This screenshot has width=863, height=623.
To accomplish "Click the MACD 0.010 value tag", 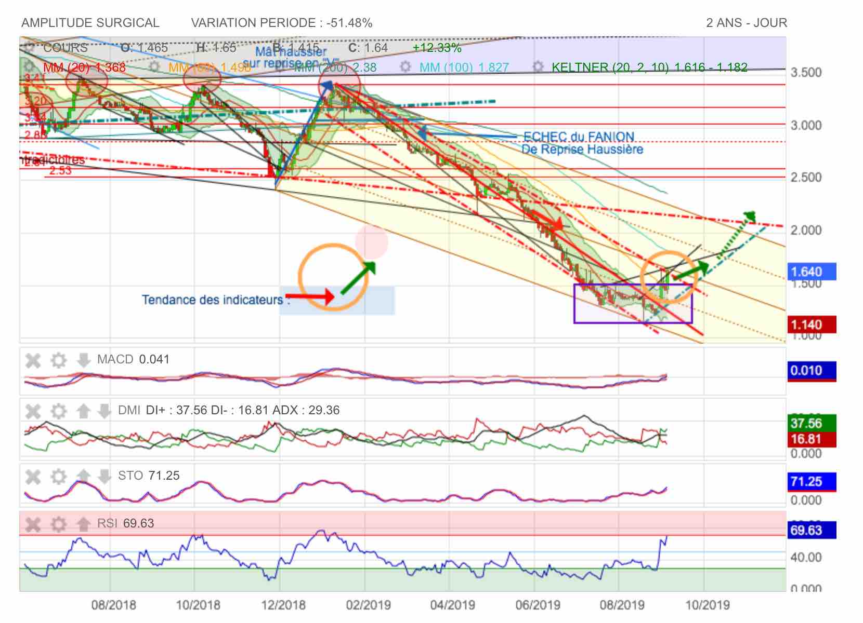I will pyautogui.click(x=812, y=371).
